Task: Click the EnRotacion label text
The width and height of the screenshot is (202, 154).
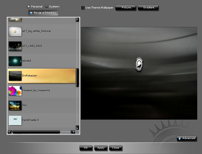Action: (30, 76)
